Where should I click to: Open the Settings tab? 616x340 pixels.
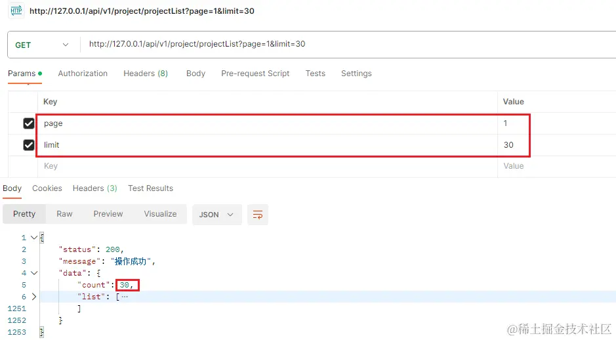coord(356,74)
